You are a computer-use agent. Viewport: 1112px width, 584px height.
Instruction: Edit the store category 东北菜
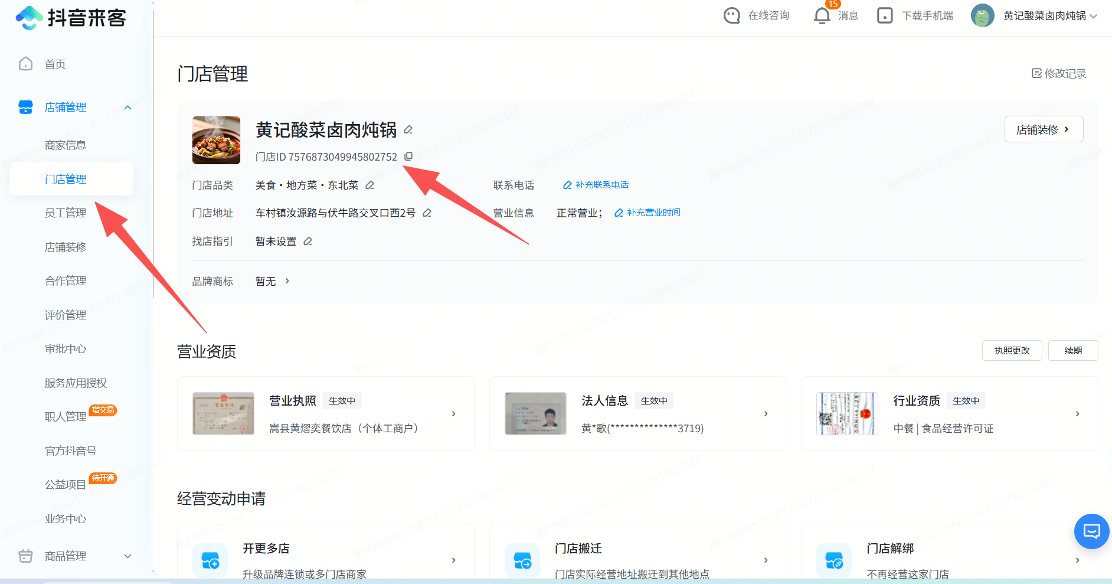(x=369, y=185)
